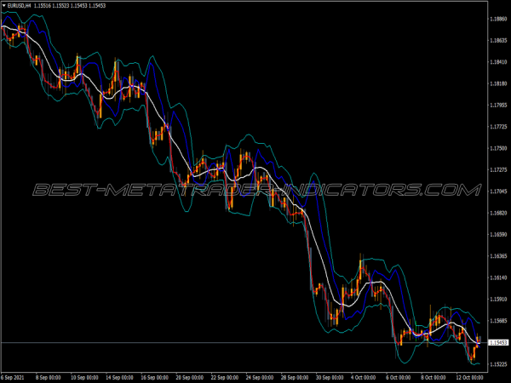This screenshot has height=383, width=511.
Task: Click the 4 Oct 00:00 time label
Action: click(364, 377)
